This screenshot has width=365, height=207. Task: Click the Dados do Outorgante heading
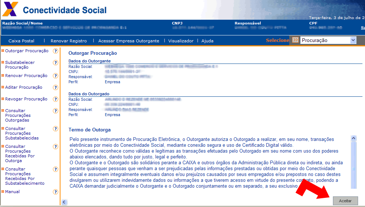[x=90, y=61]
